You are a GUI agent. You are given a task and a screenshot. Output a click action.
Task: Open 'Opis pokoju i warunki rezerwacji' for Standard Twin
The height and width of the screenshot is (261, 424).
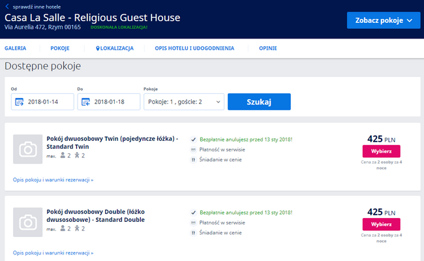click(53, 180)
